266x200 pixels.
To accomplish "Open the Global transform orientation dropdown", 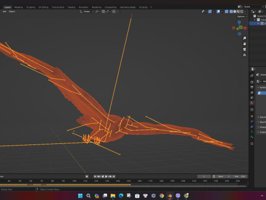I will coord(86,12).
